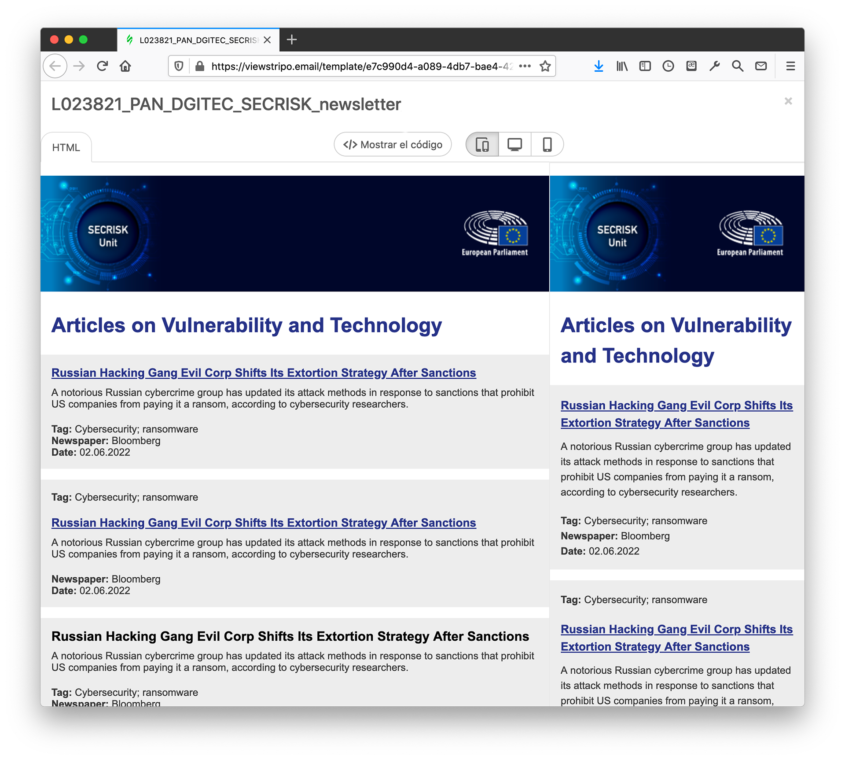Open the Firefox hamburger menu
This screenshot has width=845, height=760.
tap(790, 66)
